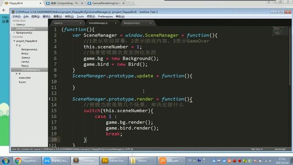Click line number 20 in the gutter
The image size is (293, 165).
coord(54,139)
